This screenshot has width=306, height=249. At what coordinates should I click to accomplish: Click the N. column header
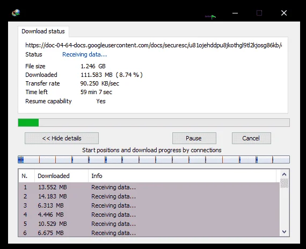point(26,176)
